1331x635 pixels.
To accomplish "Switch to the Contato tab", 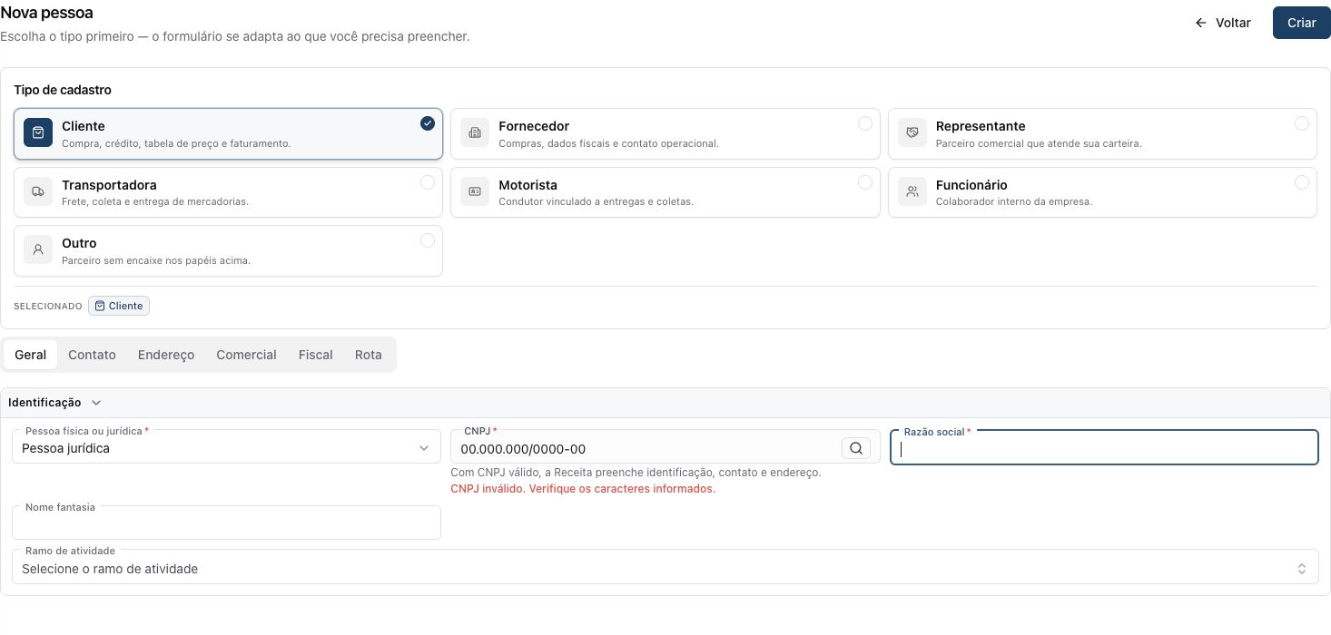I will [x=92, y=355].
